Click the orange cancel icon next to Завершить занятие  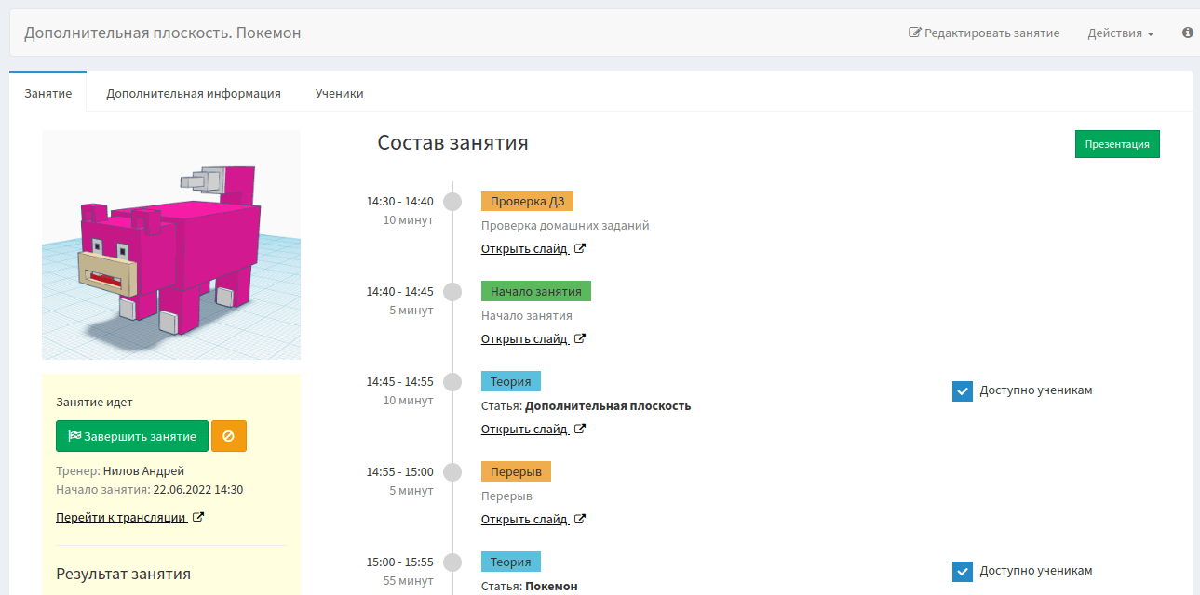pyautogui.click(x=229, y=435)
